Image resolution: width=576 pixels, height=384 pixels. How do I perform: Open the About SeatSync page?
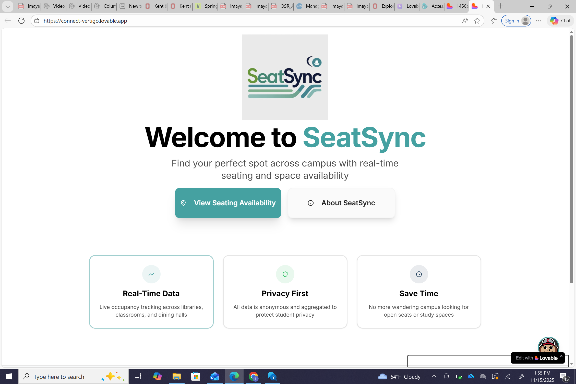pos(341,203)
